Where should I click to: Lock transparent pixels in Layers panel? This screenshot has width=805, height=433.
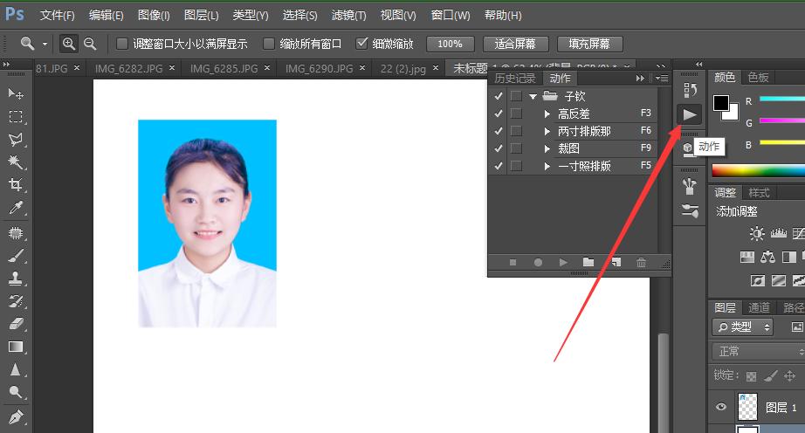pyautogui.click(x=751, y=376)
